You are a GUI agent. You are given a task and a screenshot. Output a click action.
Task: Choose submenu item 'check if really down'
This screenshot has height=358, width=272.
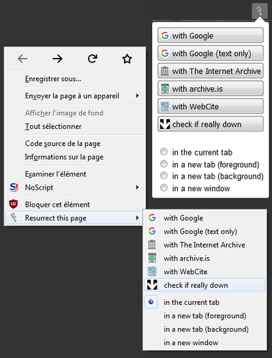coord(205,285)
